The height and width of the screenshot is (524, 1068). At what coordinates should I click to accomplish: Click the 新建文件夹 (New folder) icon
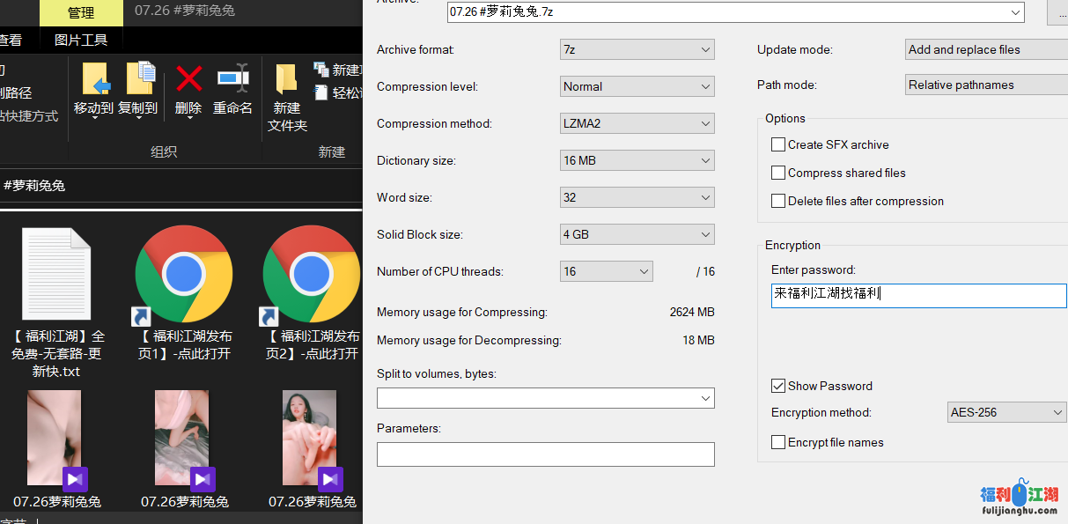click(x=286, y=81)
